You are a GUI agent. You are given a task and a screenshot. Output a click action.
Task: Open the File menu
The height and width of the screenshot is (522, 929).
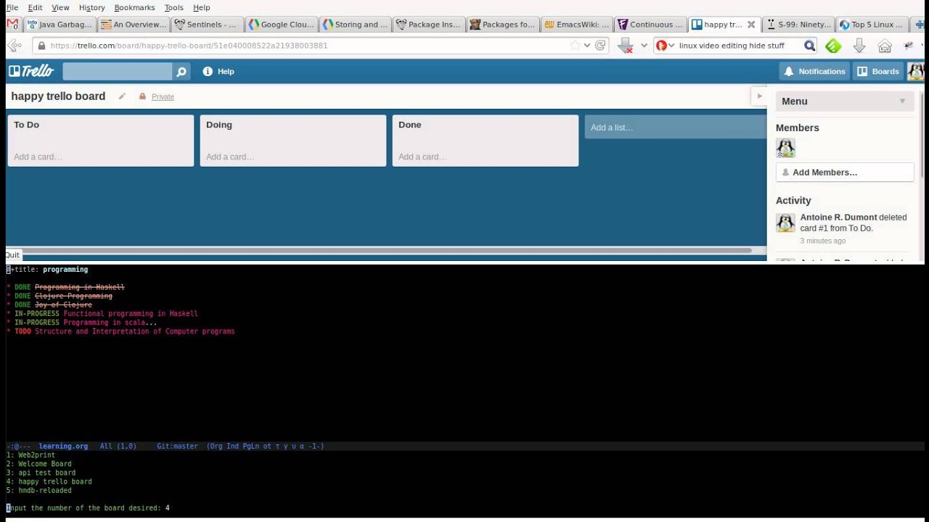12,7
